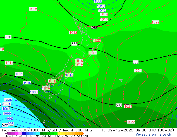This screenshot has height=137, width=177.
Task: Select the blue 998 isobar label
Action: pyautogui.click(x=10, y=119)
